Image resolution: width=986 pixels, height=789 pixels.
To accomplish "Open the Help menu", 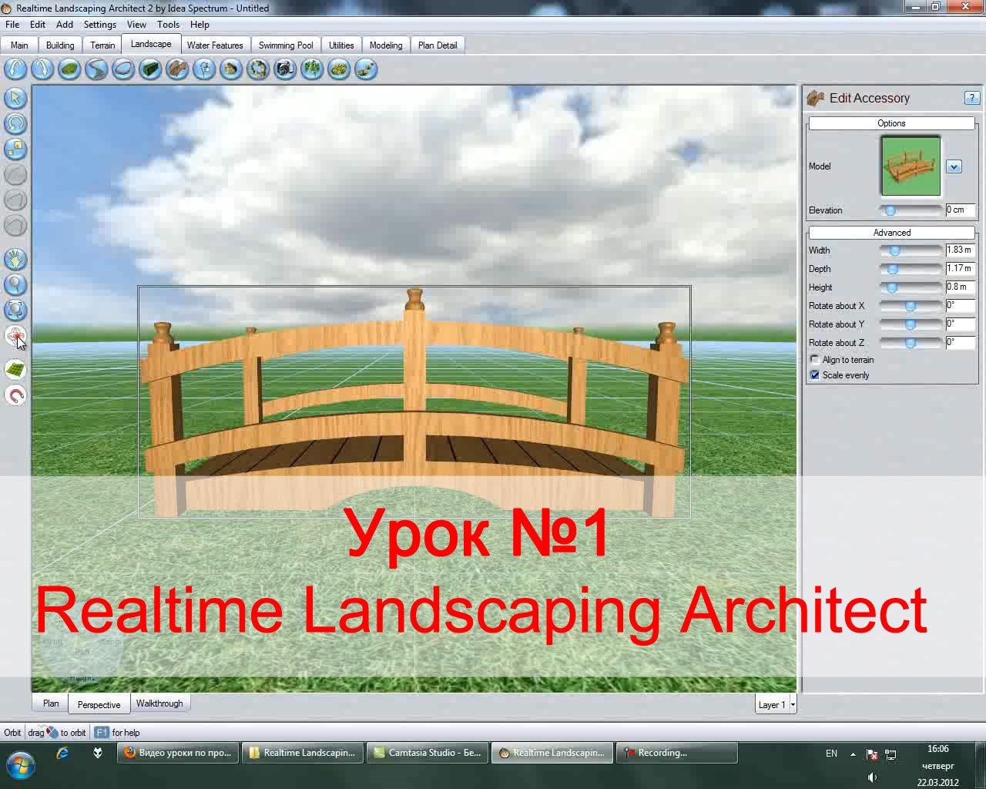I will click(200, 25).
